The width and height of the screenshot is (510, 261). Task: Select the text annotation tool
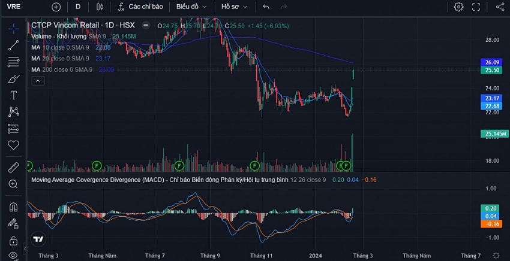(13, 95)
